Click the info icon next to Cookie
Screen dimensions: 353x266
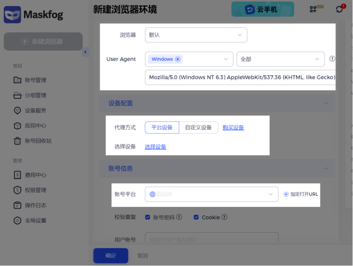click(224, 217)
